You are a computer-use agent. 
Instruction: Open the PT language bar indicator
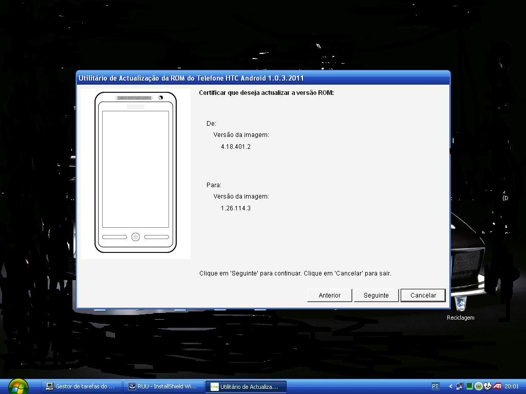435,386
